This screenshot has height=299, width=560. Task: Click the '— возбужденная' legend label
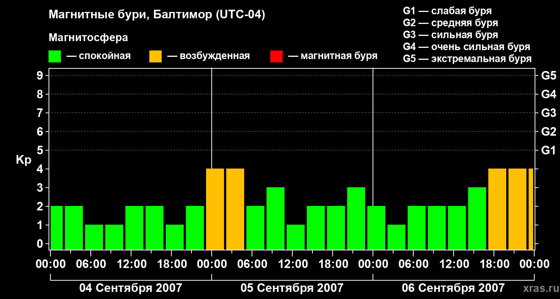point(209,56)
